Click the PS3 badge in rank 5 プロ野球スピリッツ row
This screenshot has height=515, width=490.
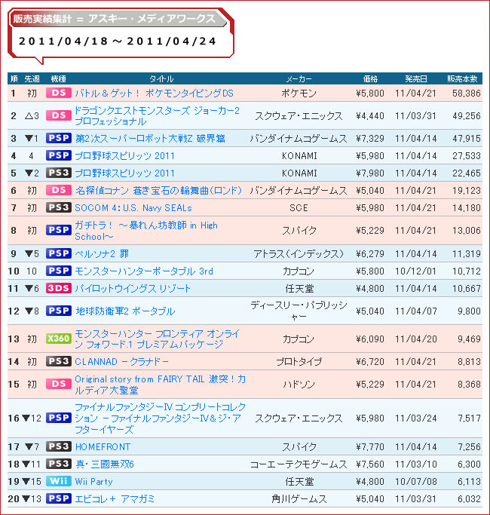click(x=59, y=173)
